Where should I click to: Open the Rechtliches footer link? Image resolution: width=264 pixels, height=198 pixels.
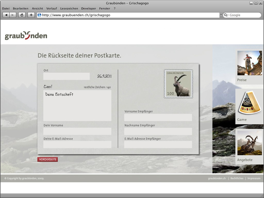coord(237,178)
